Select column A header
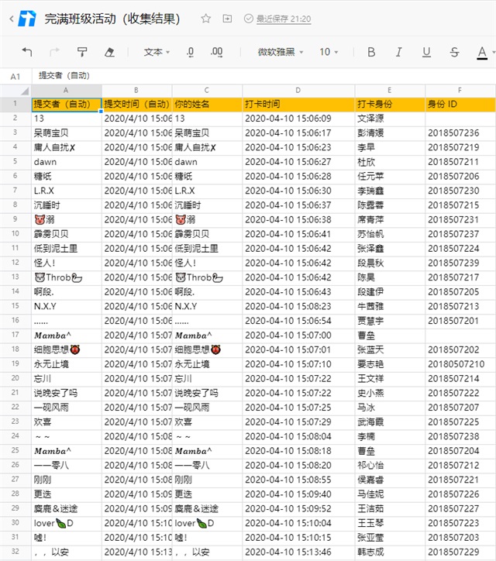This screenshot has width=496, height=561. (66, 91)
